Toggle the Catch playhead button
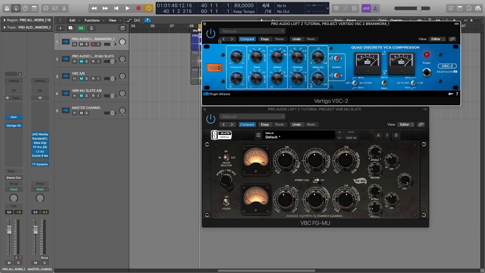The image size is (485, 273). click(x=148, y=20)
